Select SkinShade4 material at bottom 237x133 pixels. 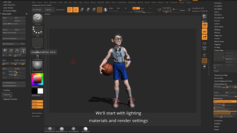pos(85,129)
